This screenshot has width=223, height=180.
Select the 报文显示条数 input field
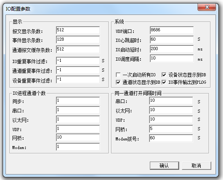pos(78,30)
